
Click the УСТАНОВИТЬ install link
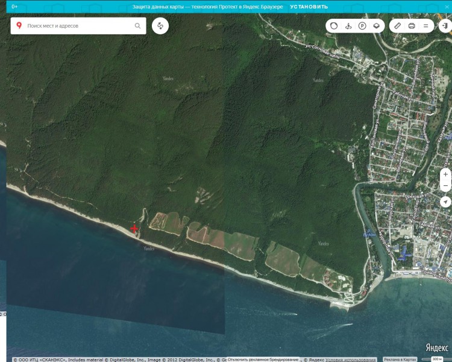tap(309, 7)
